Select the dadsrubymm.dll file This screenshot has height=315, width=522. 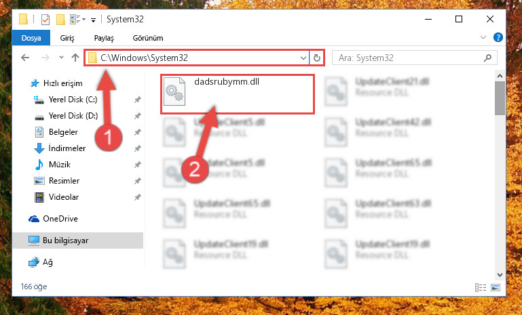[x=238, y=94]
